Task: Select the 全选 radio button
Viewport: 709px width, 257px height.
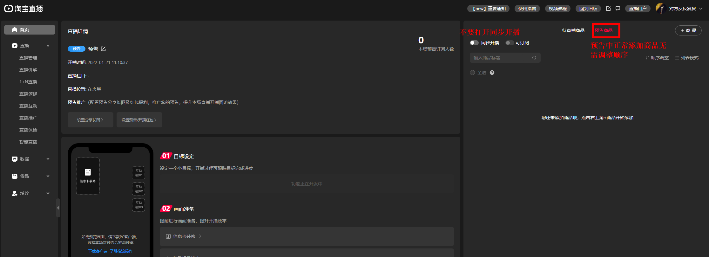Action: pos(472,73)
